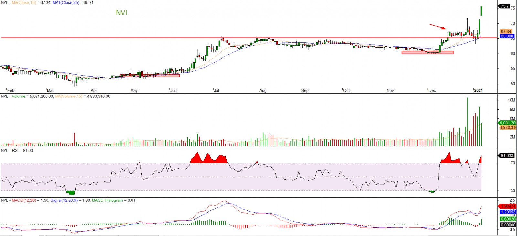The image size is (517, 236).
Task: Select the NVL - Volume pane label
Action: pyautogui.click(x=13, y=97)
